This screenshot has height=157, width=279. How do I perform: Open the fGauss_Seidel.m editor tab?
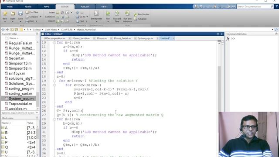tap(122, 38)
